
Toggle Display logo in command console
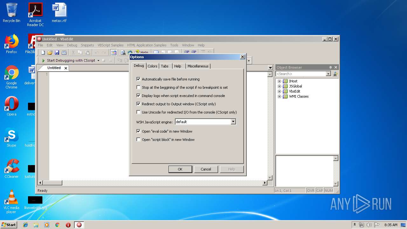coord(138,96)
